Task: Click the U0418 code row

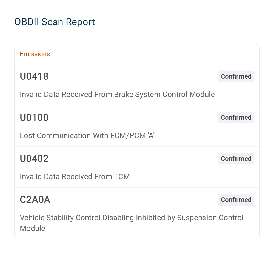Action: [x=137, y=85]
